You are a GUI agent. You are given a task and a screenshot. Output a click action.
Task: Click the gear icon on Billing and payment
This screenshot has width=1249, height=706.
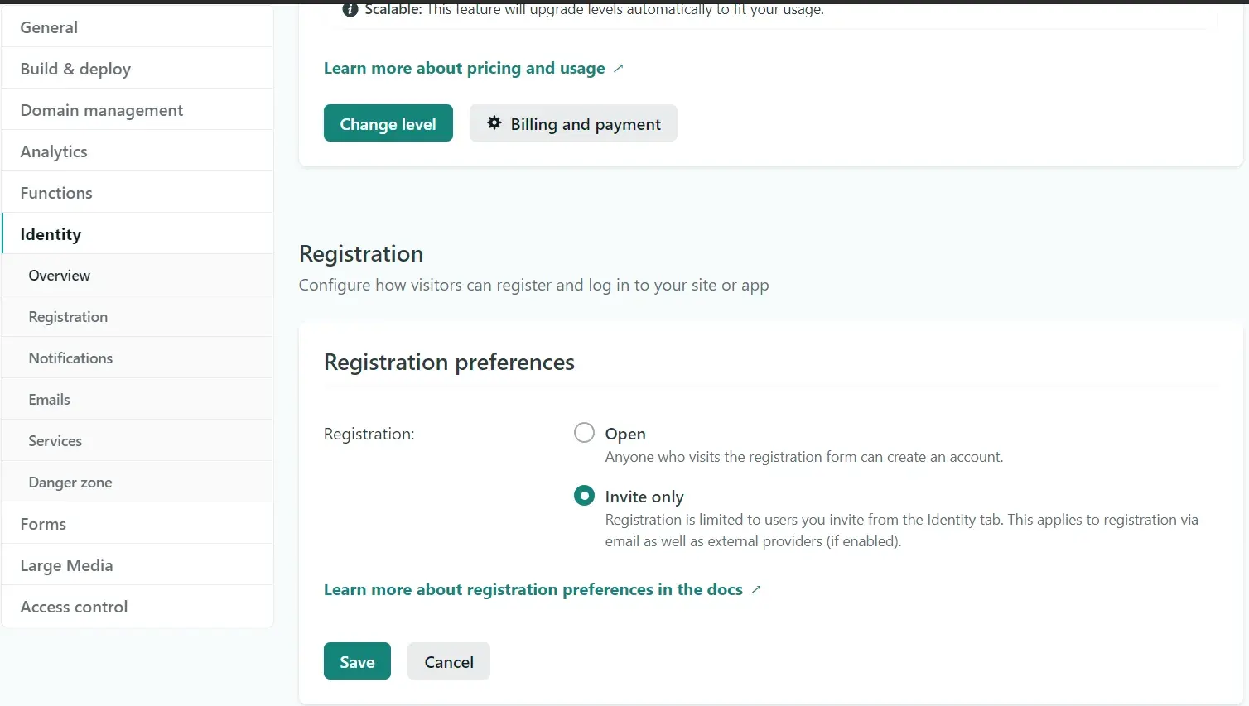tap(494, 123)
